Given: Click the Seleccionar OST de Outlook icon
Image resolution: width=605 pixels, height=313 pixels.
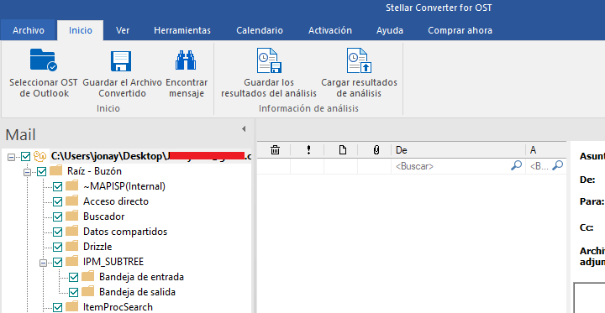Looking at the screenshot, I should pyautogui.click(x=43, y=60).
